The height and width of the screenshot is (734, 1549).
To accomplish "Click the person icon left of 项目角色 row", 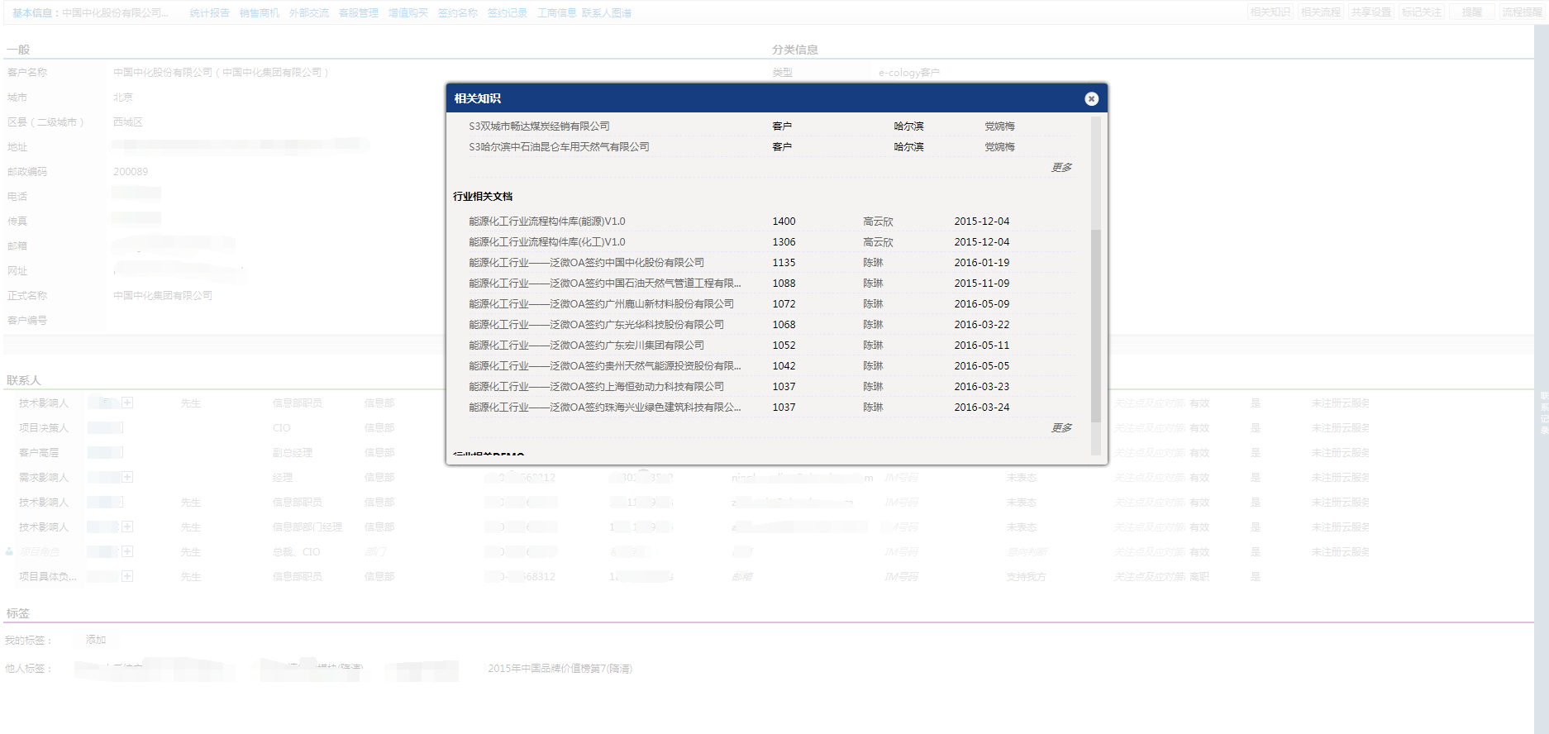I will pos(10,551).
